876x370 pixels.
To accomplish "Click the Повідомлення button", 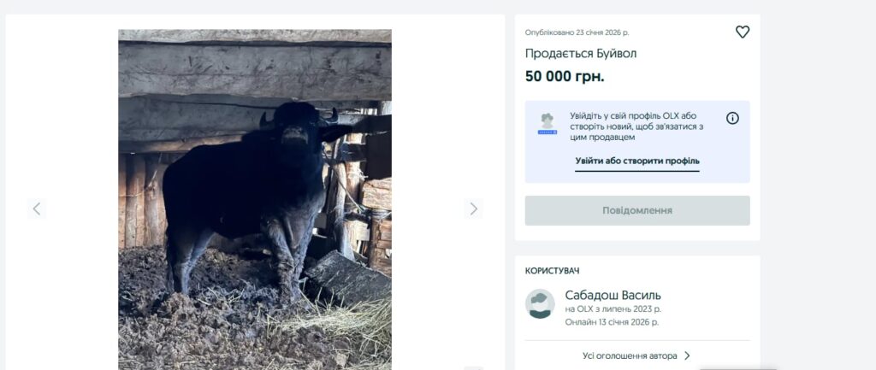I will (637, 210).
